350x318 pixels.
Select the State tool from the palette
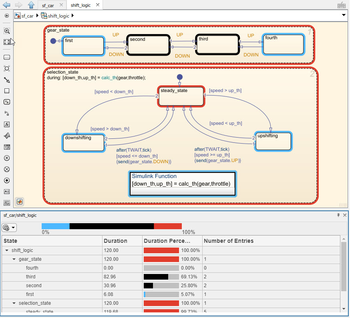[x=6, y=57]
